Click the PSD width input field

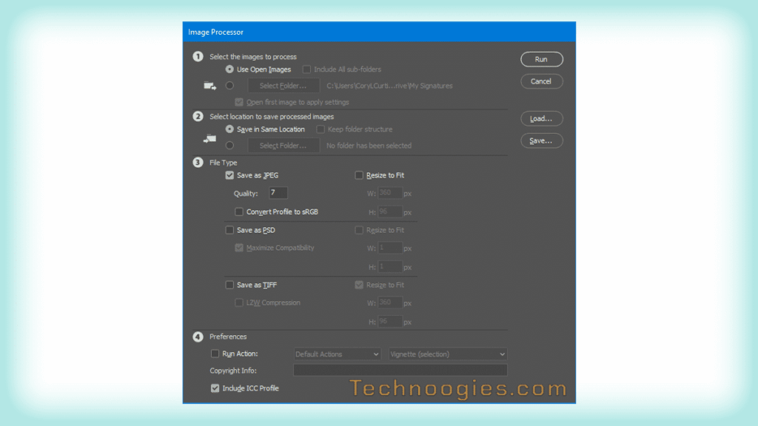coord(389,248)
